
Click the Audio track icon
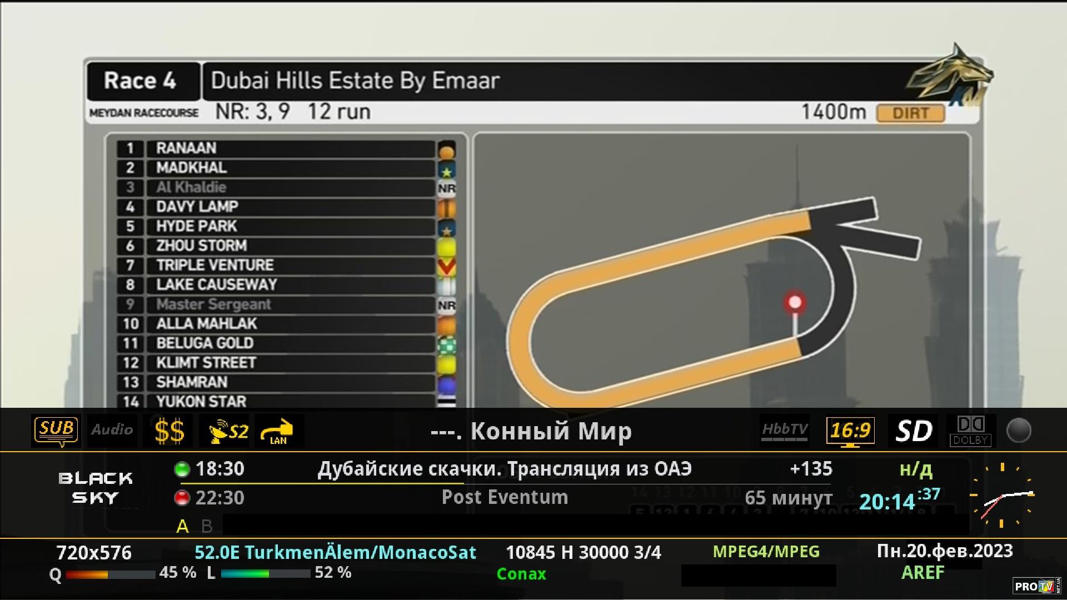coord(112,430)
